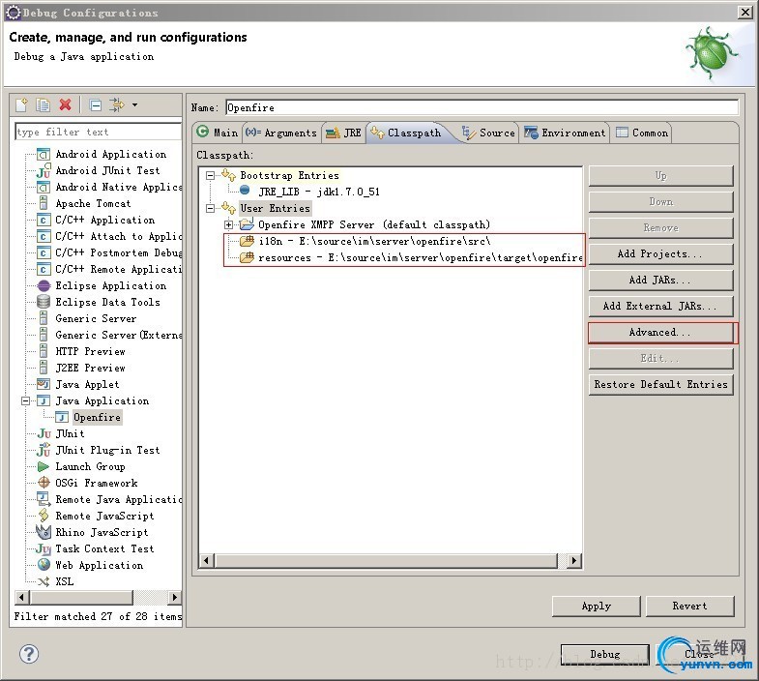
Task: Collapse the User Entries node
Action: pyautogui.click(x=210, y=208)
